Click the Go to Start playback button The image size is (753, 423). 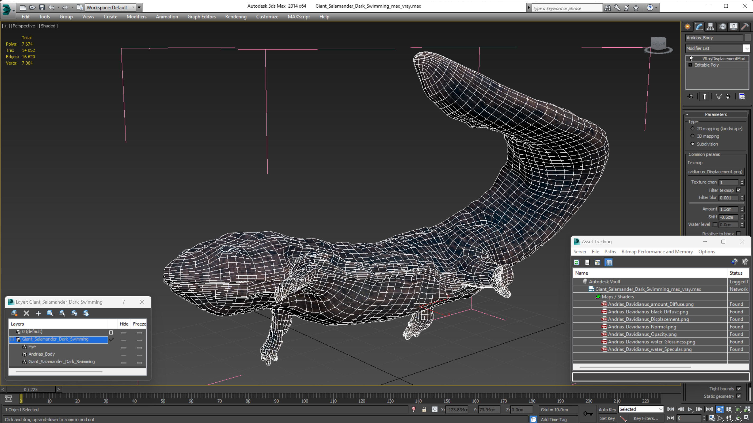(671, 409)
